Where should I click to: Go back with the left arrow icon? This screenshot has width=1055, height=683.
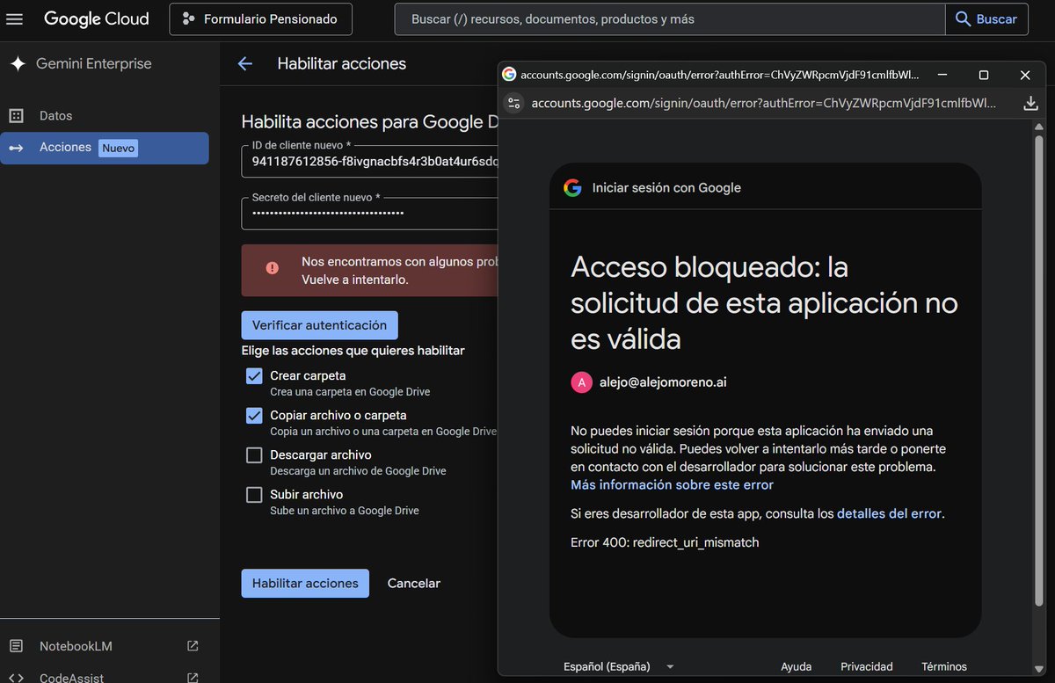pos(245,63)
